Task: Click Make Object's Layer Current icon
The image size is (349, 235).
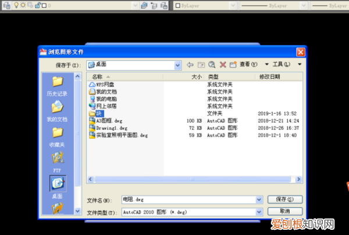Action: 144,6
